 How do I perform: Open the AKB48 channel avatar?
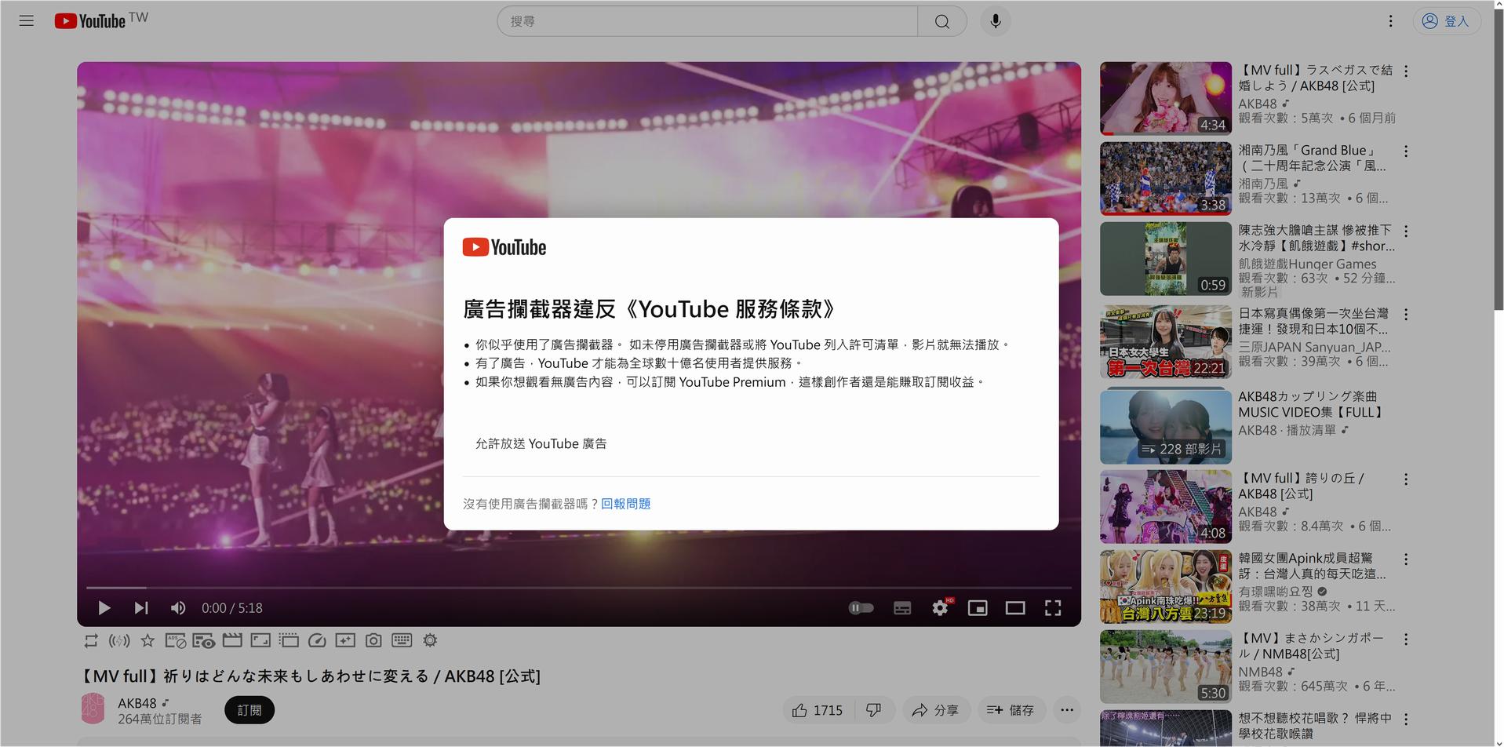93,709
